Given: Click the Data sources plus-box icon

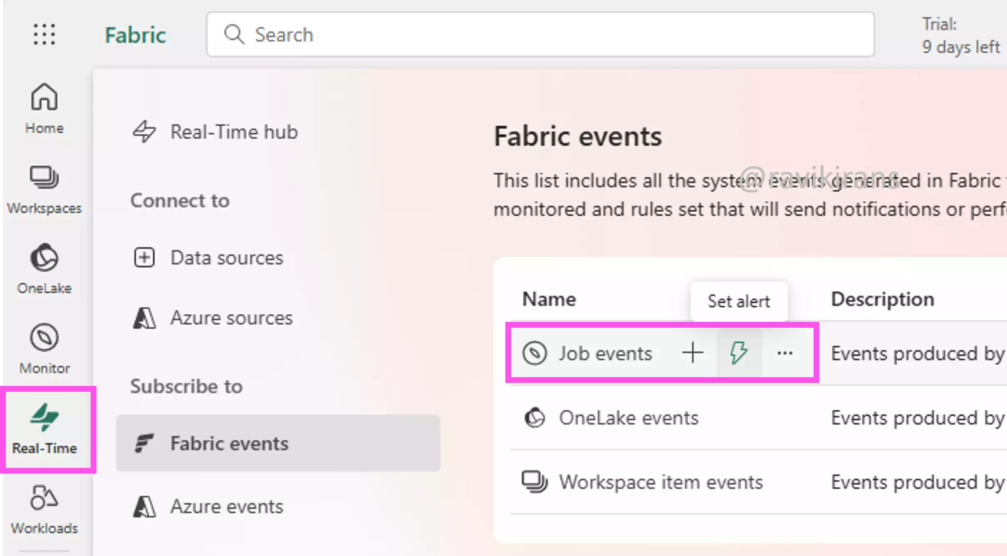Looking at the screenshot, I should pyautogui.click(x=144, y=257).
